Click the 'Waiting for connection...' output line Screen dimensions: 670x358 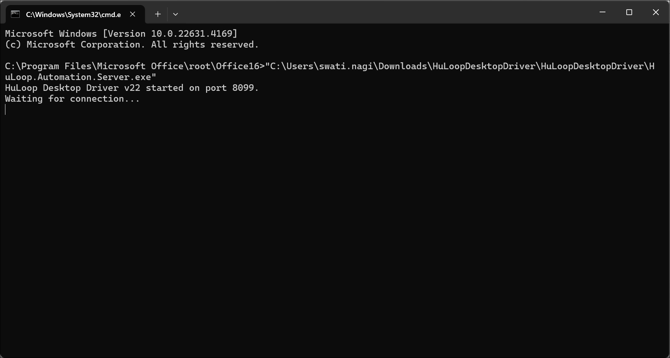72,99
